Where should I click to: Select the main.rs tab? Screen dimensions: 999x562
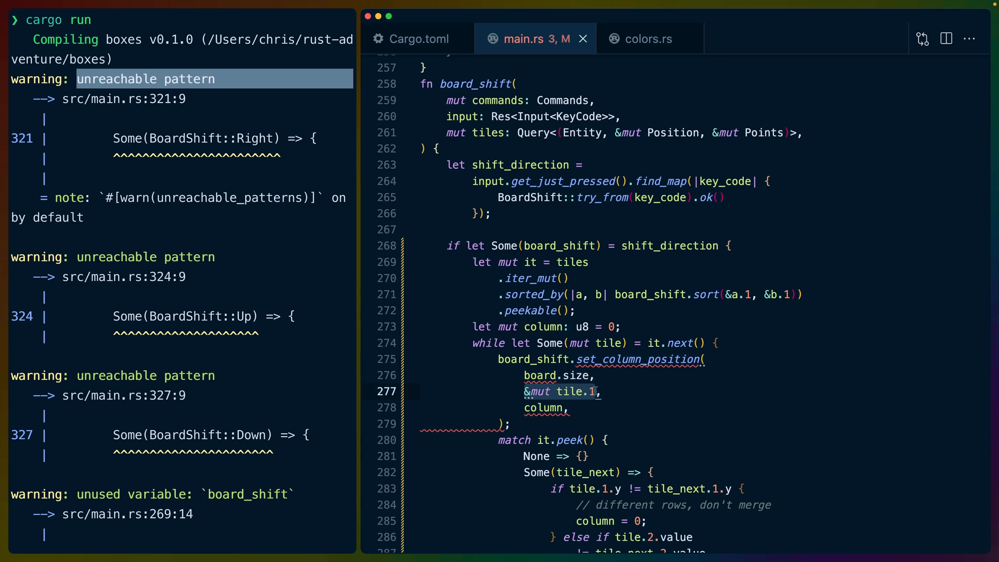click(x=535, y=39)
